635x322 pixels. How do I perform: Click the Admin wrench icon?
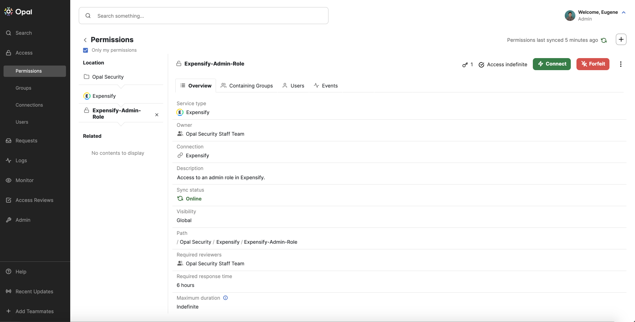pos(9,220)
